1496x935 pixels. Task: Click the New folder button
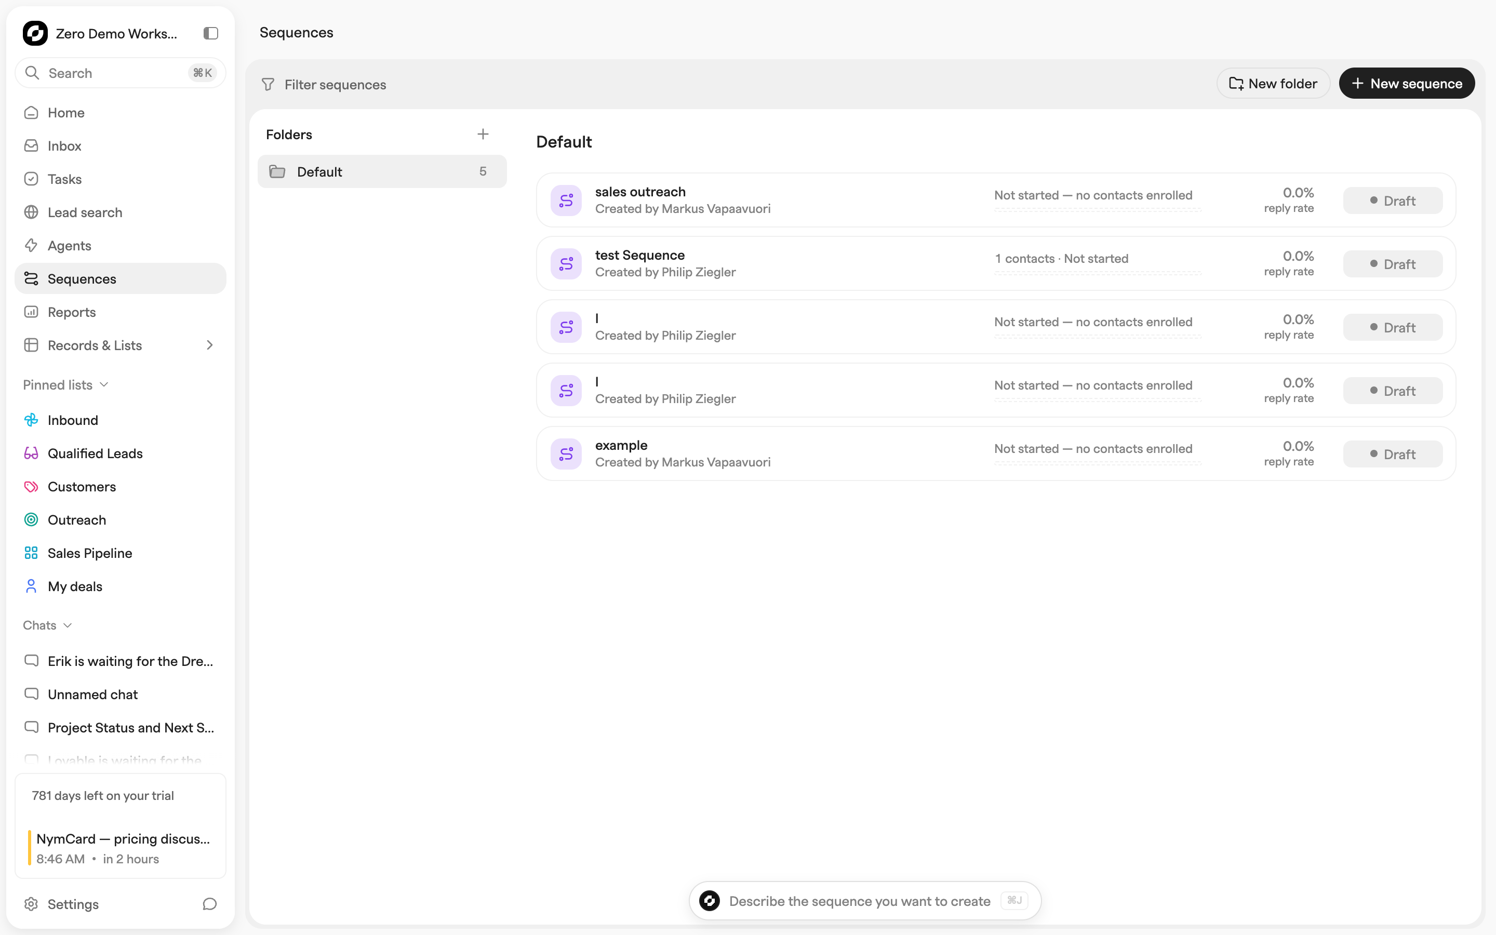1273,84
